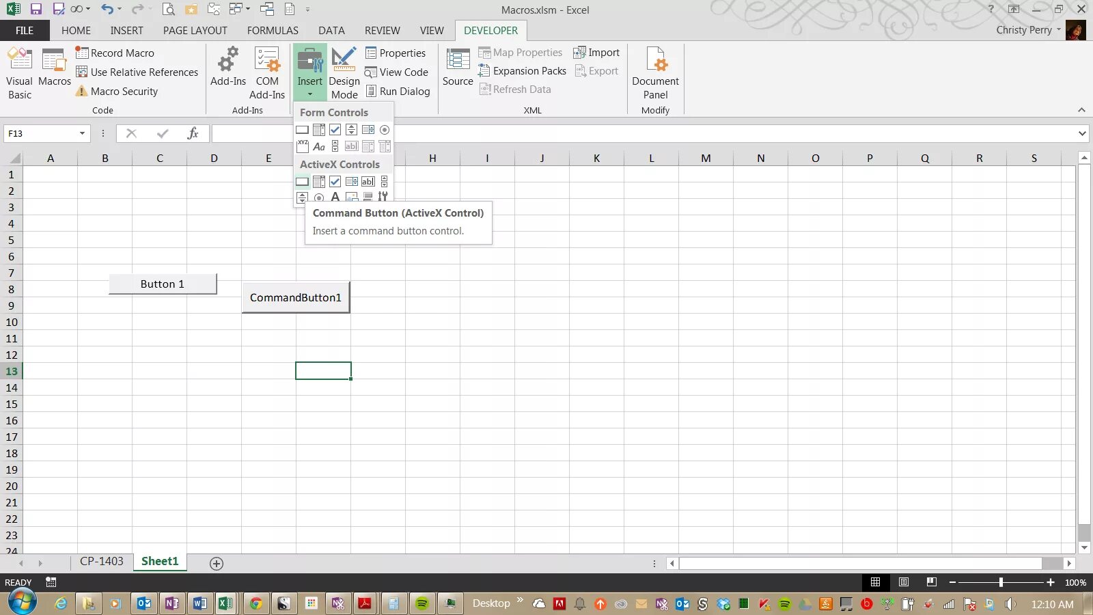The height and width of the screenshot is (615, 1093).
Task: Click the Button 1 form control
Action: (x=163, y=284)
